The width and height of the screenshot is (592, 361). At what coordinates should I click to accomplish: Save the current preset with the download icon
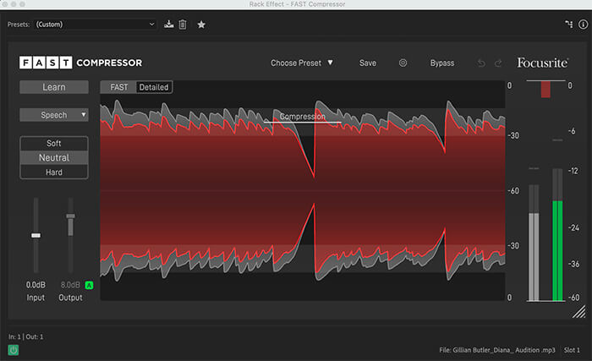[x=169, y=25]
